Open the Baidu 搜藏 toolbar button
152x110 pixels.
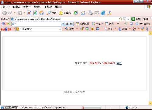pyautogui.click(x=123, y=29)
